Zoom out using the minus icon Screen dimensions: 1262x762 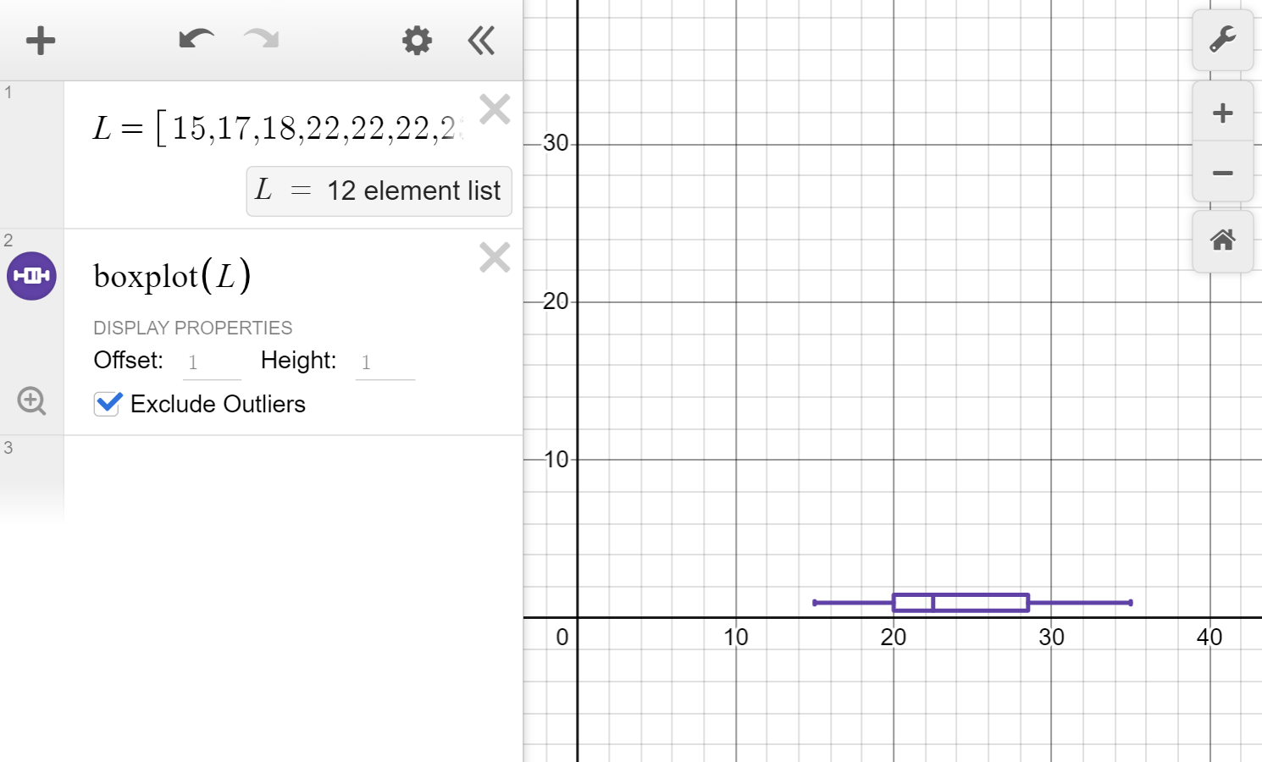point(1222,173)
